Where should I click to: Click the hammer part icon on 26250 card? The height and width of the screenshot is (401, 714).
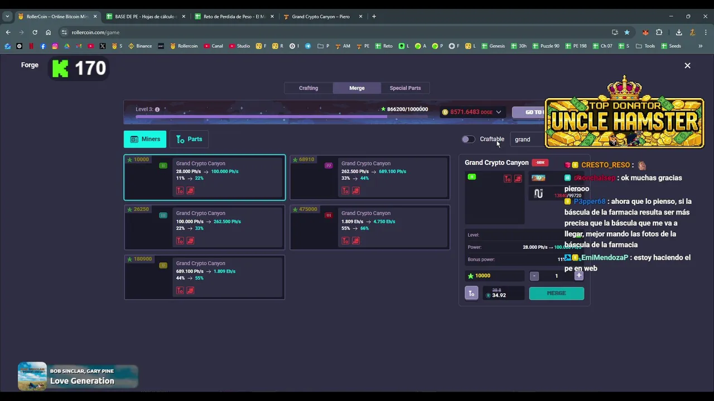180,241
